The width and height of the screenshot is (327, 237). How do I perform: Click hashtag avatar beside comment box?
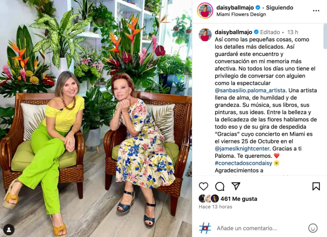pos(205,228)
